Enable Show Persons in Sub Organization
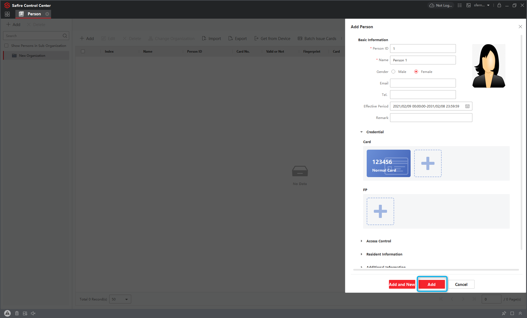This screenshot has height=318, width=527. tap(6, 46)
